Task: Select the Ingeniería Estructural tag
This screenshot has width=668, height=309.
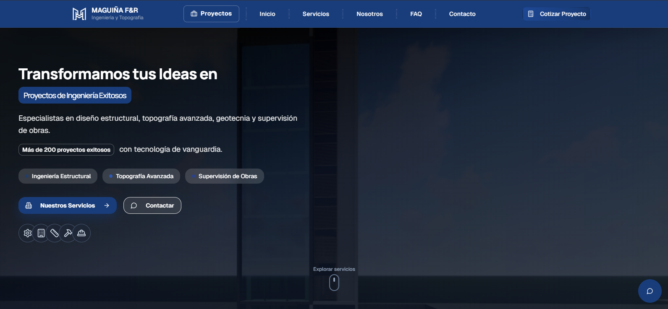Action: (58, 176)
